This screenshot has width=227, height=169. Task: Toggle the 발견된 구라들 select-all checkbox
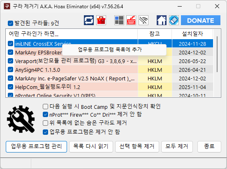10,23
